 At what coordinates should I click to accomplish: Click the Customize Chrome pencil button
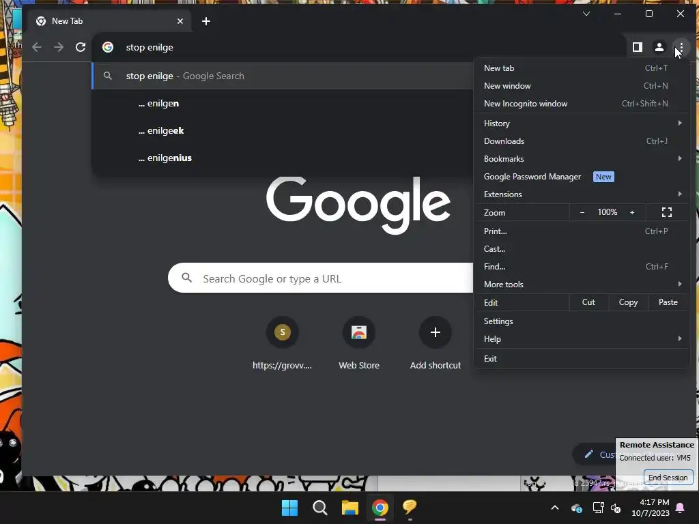coord(595,454)
